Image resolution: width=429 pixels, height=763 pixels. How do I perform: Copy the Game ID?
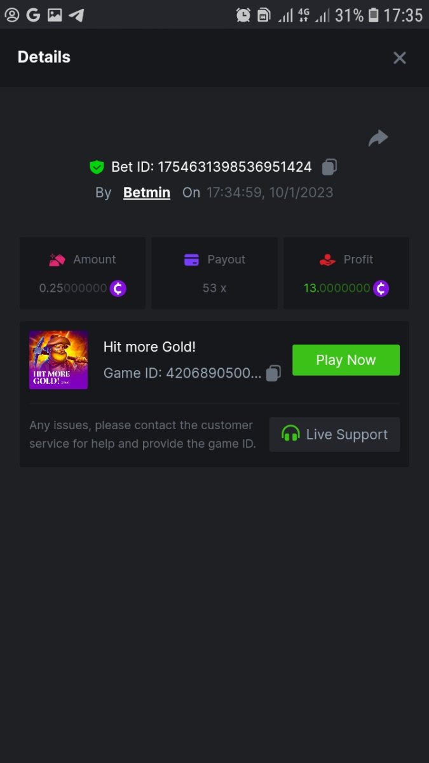(273, 373)
